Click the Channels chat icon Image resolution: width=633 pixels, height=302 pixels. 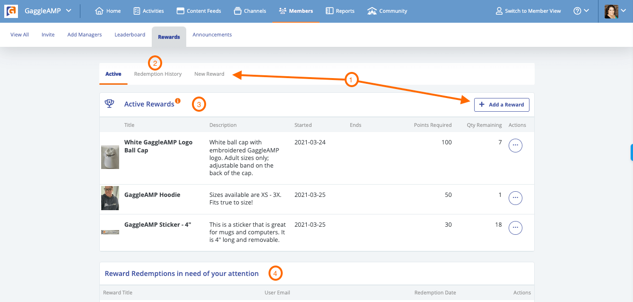point(237,11)
